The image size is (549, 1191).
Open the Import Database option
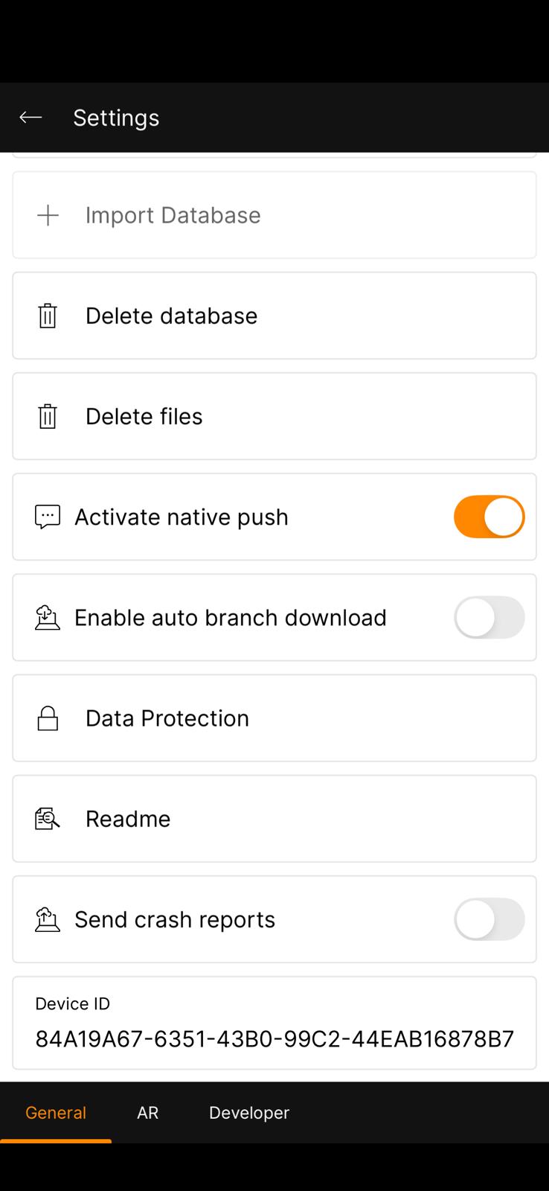[x=173, y=216]
